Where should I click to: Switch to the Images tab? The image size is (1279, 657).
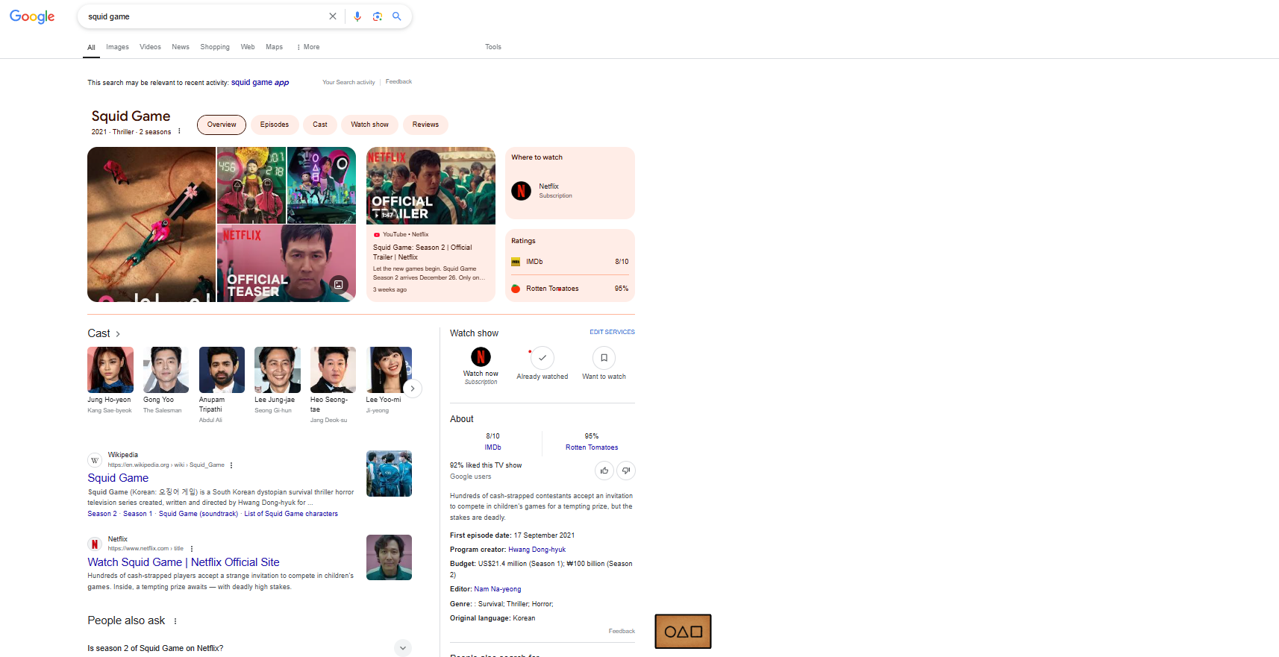pos(117,47)
